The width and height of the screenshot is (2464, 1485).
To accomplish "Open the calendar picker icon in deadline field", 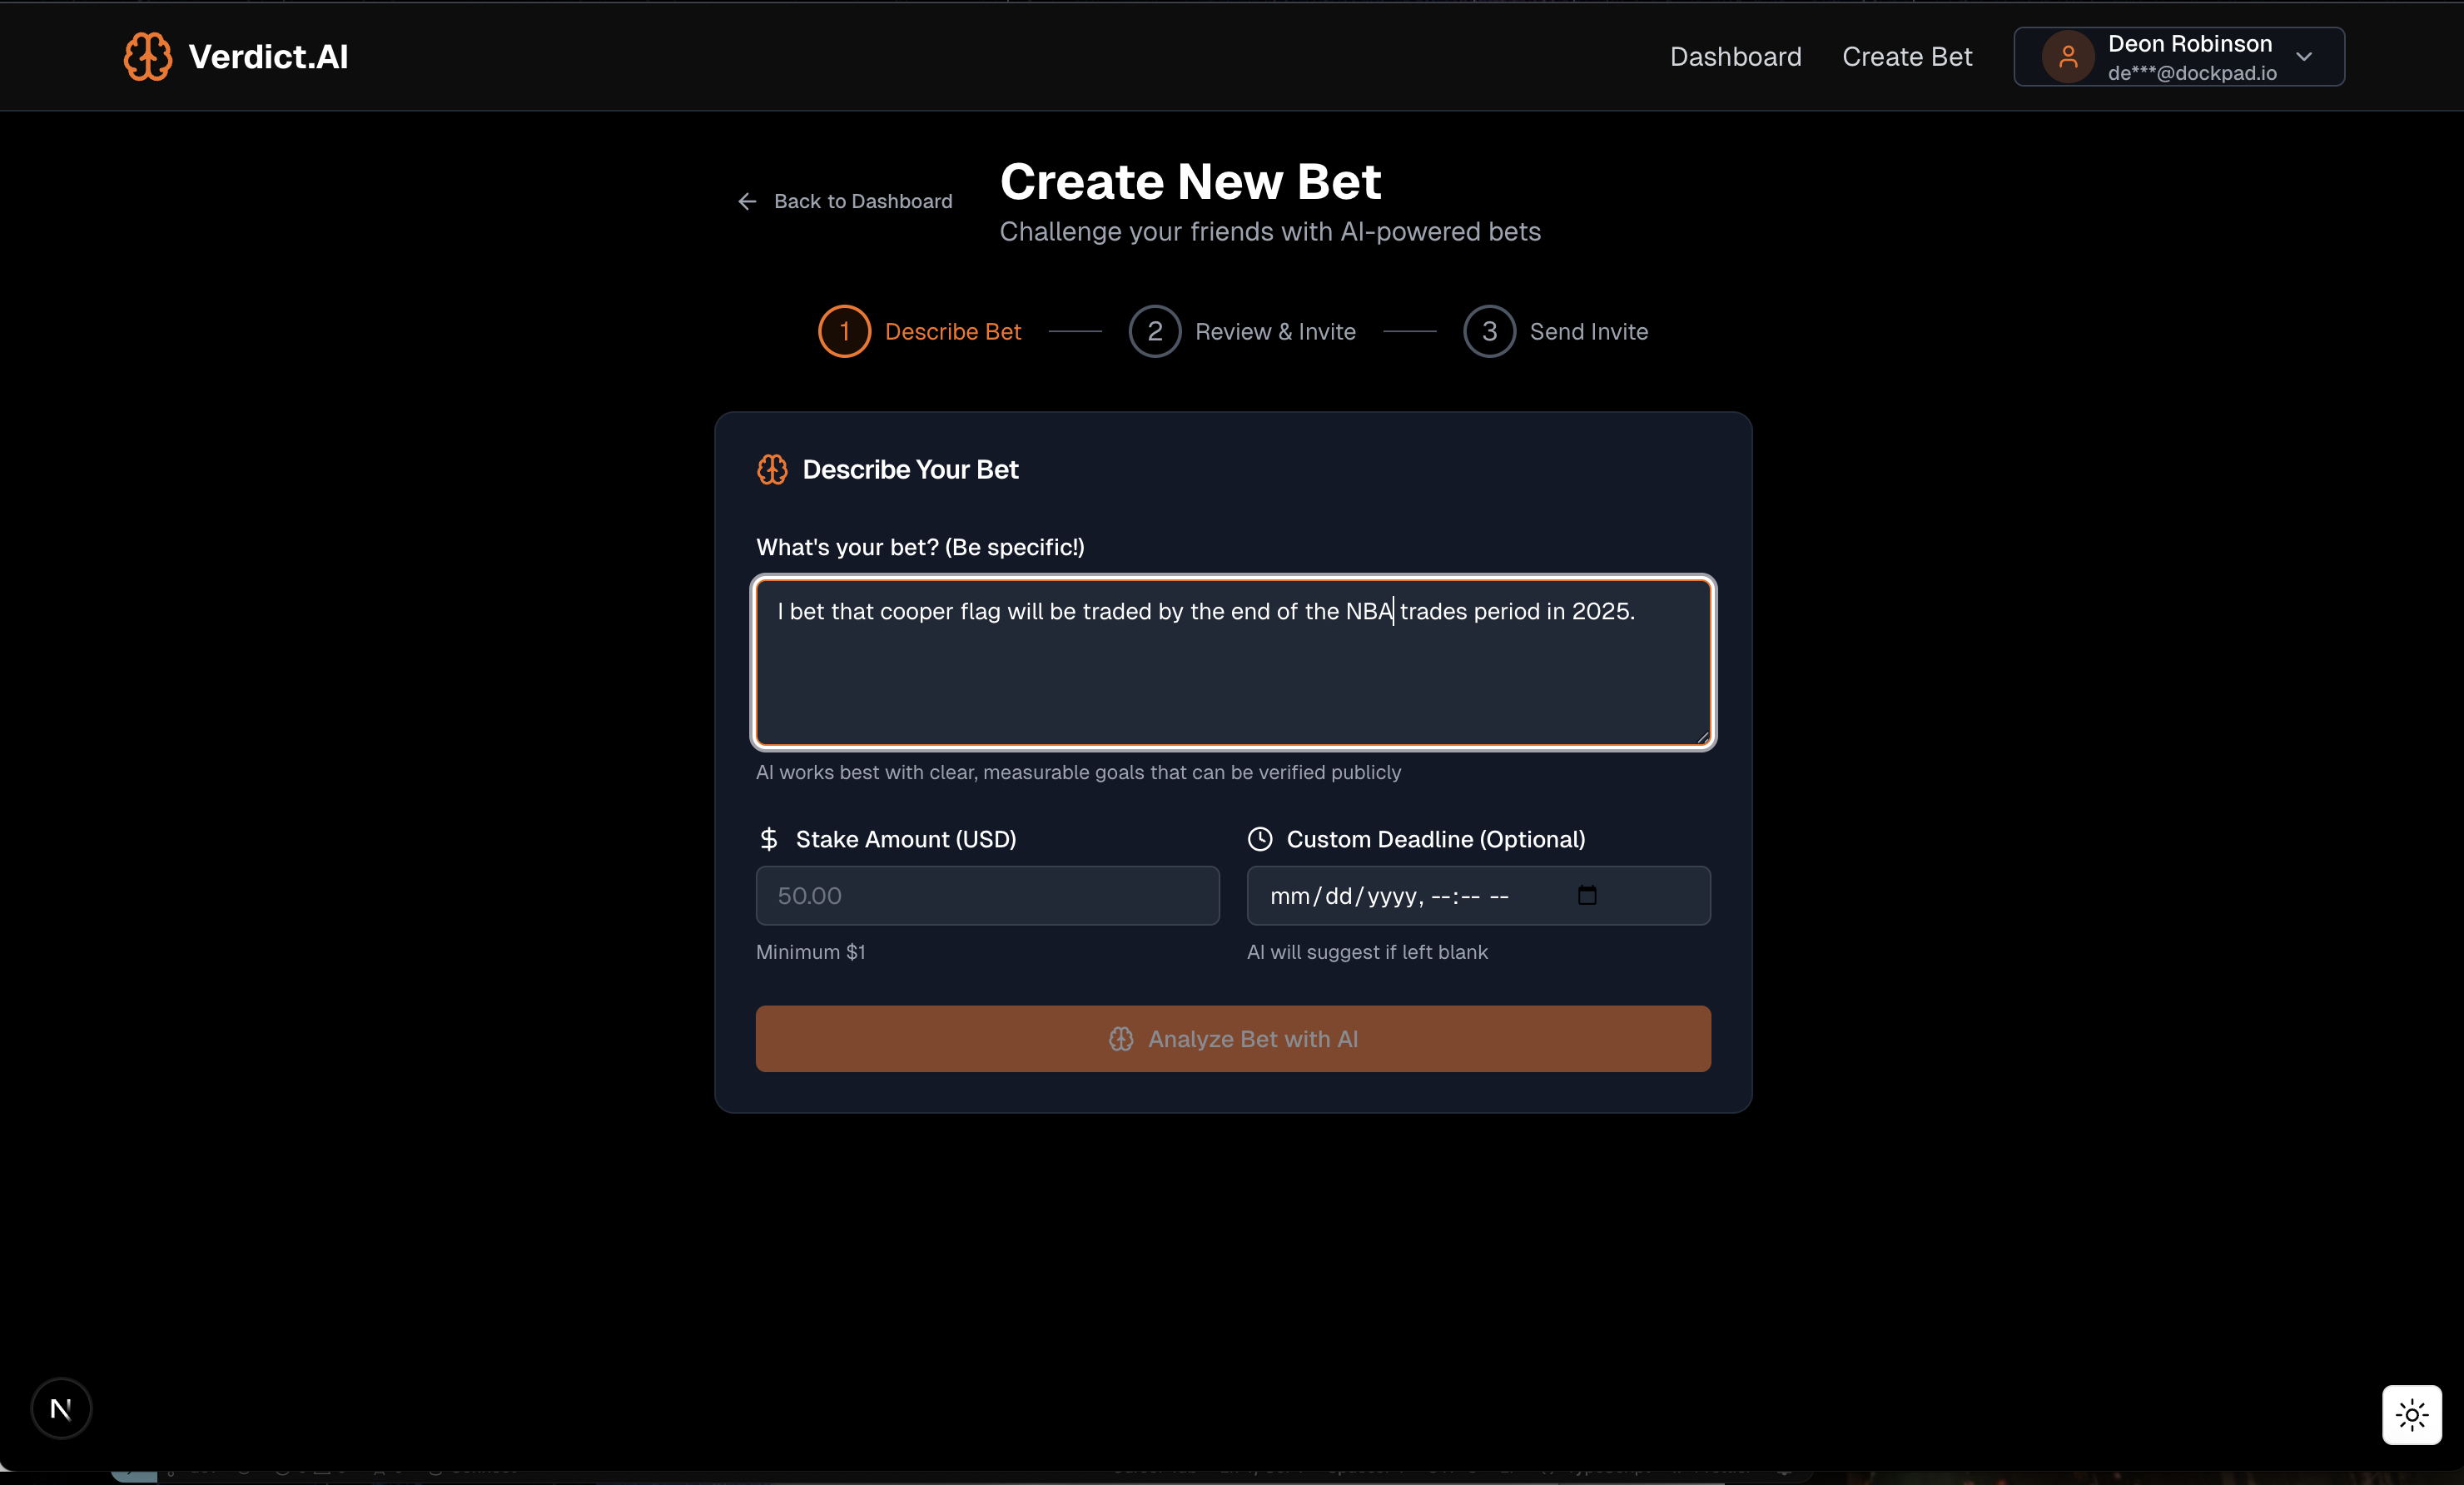I will point(1586,895).
